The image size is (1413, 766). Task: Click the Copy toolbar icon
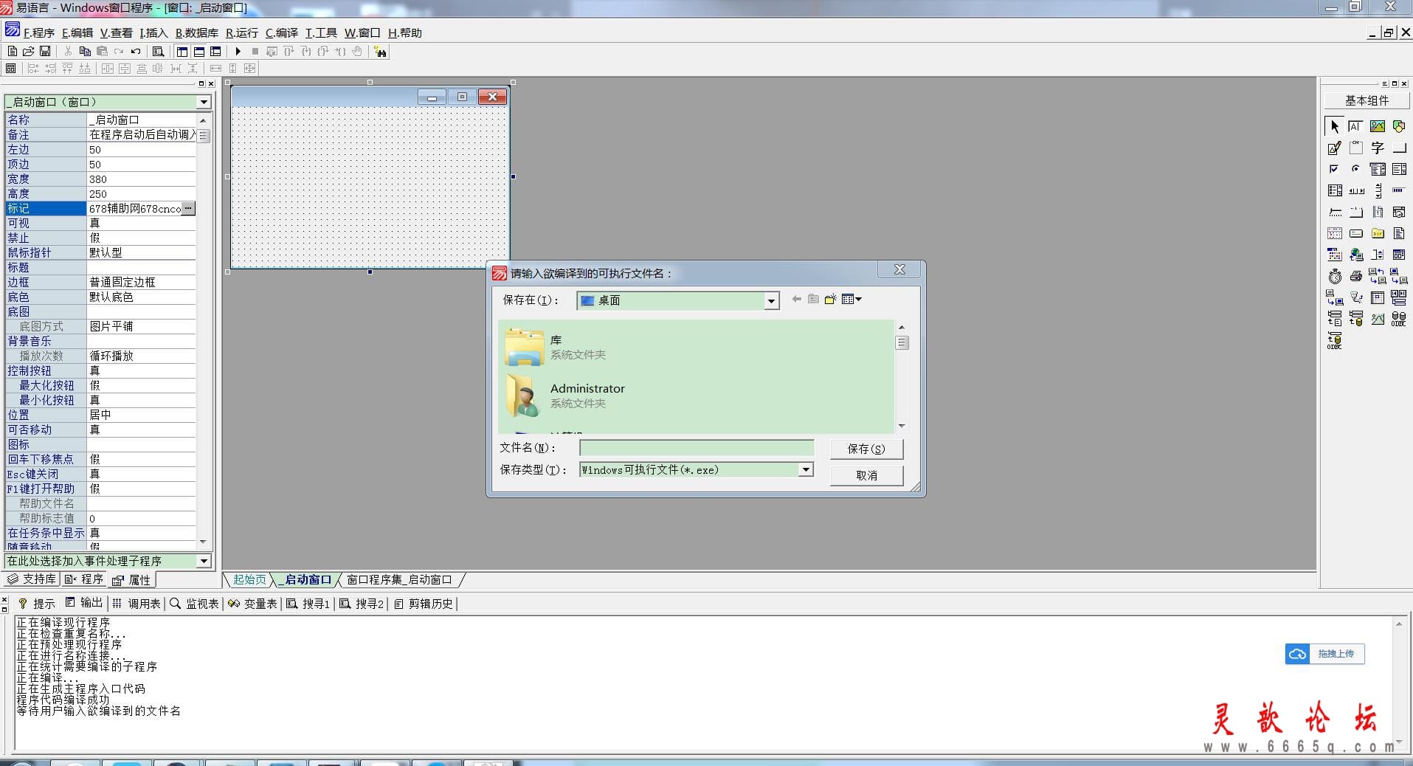(85, 52)
